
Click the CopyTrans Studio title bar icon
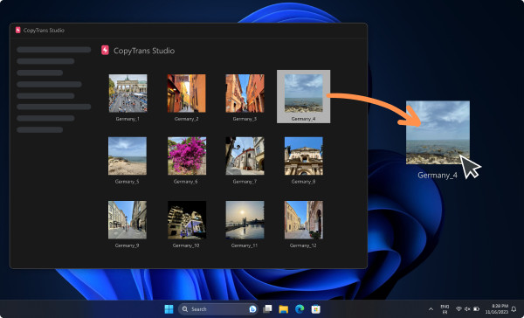point(18,30)
